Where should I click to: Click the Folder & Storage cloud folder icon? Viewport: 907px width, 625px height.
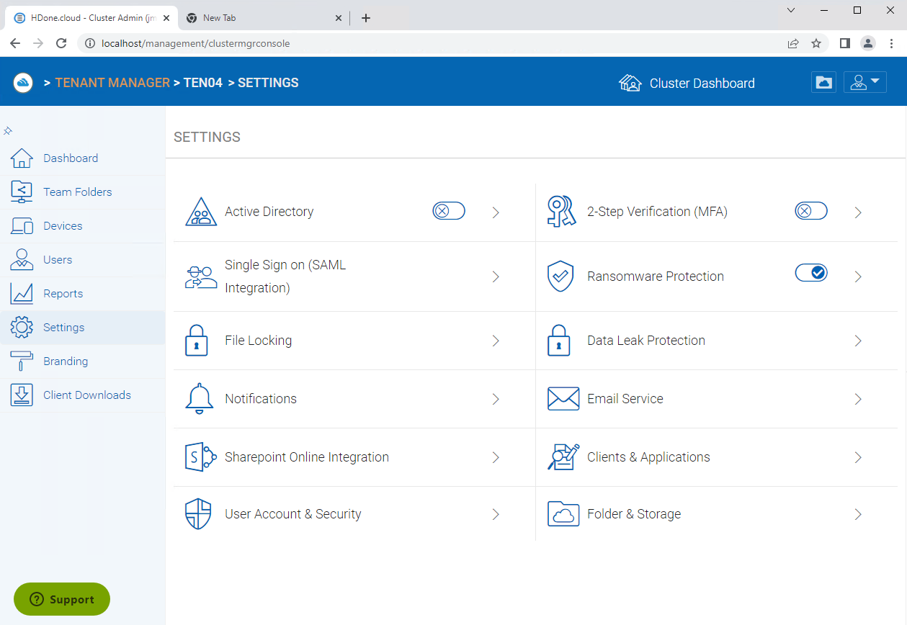click(x=563, y=514)
